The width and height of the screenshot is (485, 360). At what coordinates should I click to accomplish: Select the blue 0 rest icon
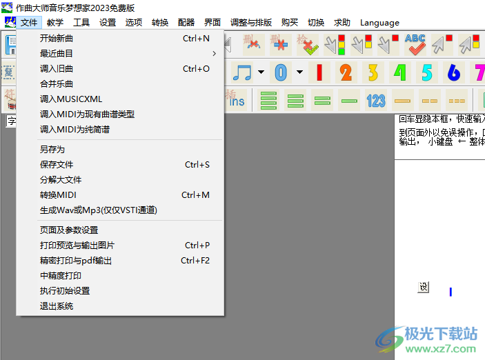[281, 72]
